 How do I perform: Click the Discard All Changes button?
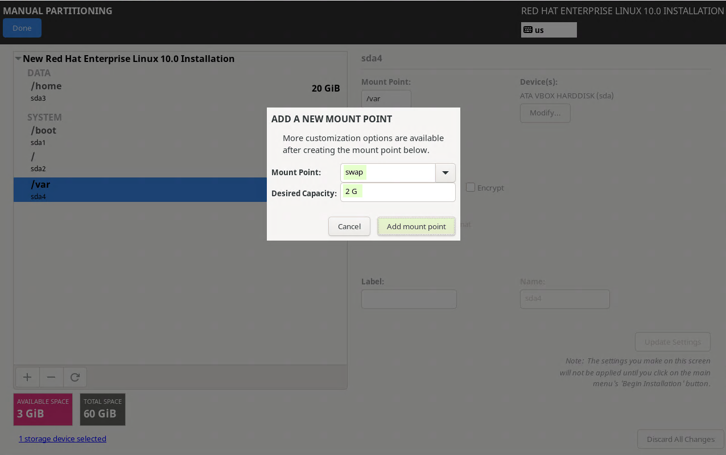click(680, 439)
